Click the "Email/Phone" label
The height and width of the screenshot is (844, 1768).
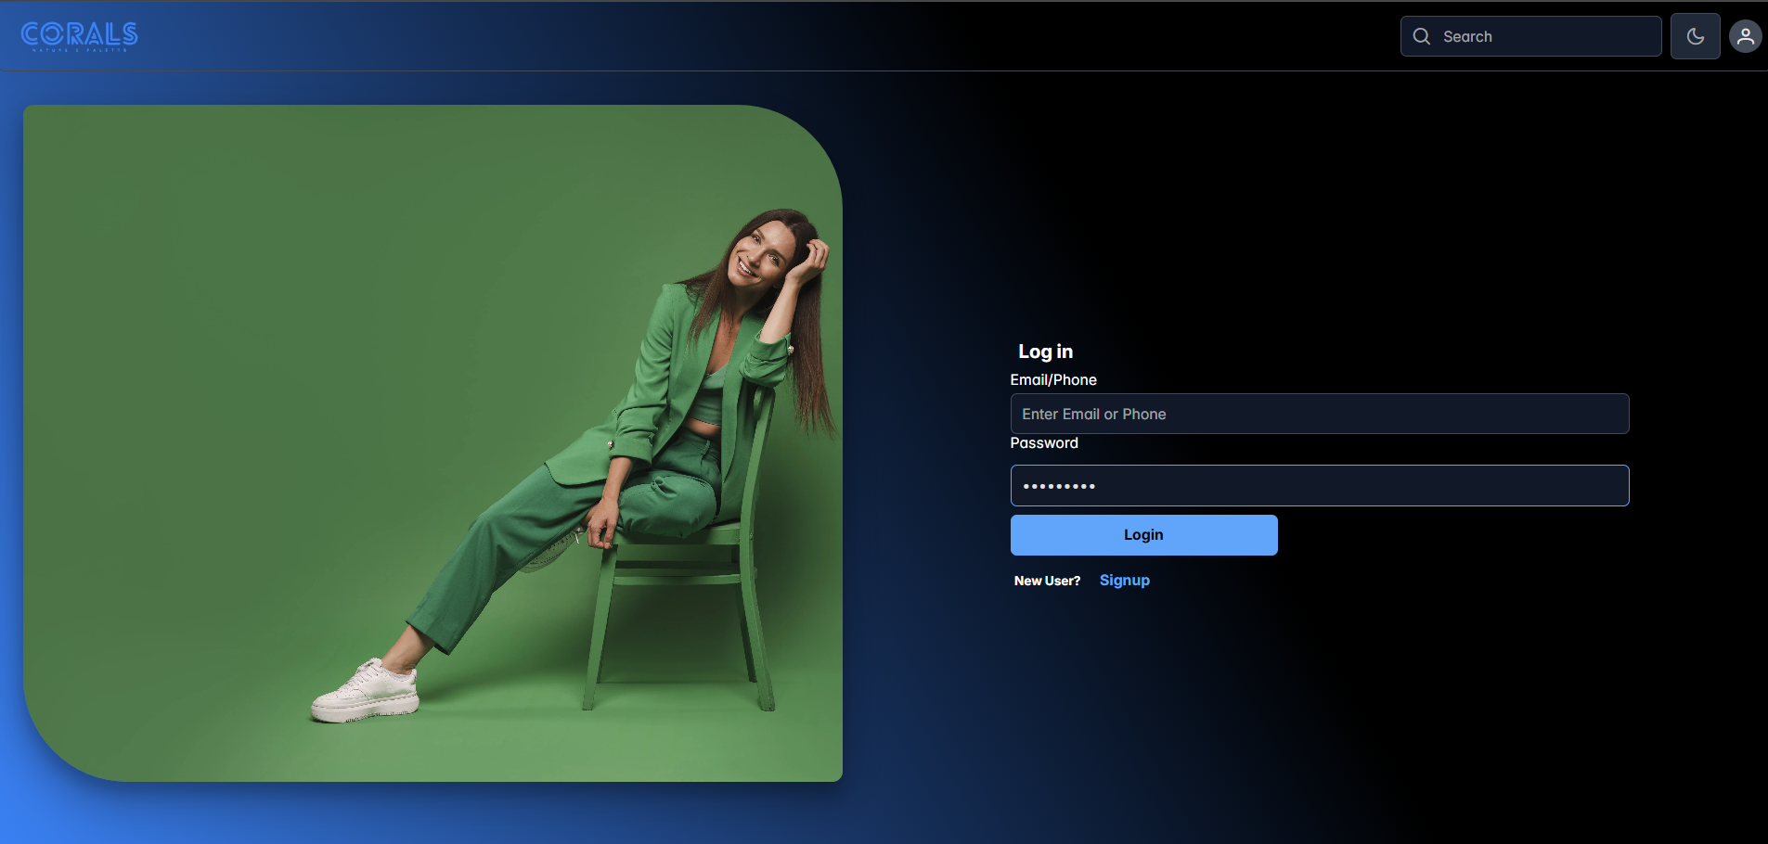1053,380
